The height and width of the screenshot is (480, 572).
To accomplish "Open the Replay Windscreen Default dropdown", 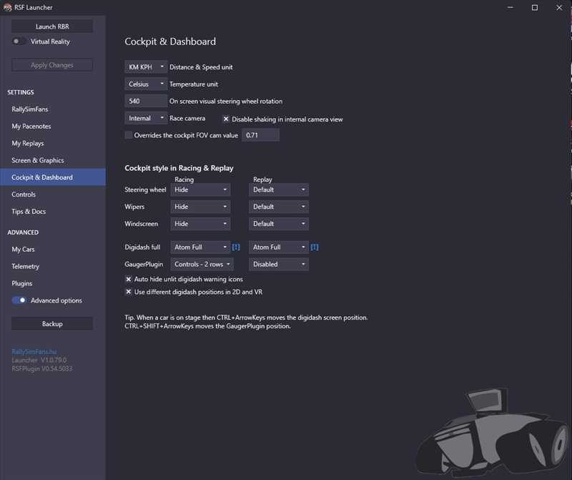I will tap(278, 224).
